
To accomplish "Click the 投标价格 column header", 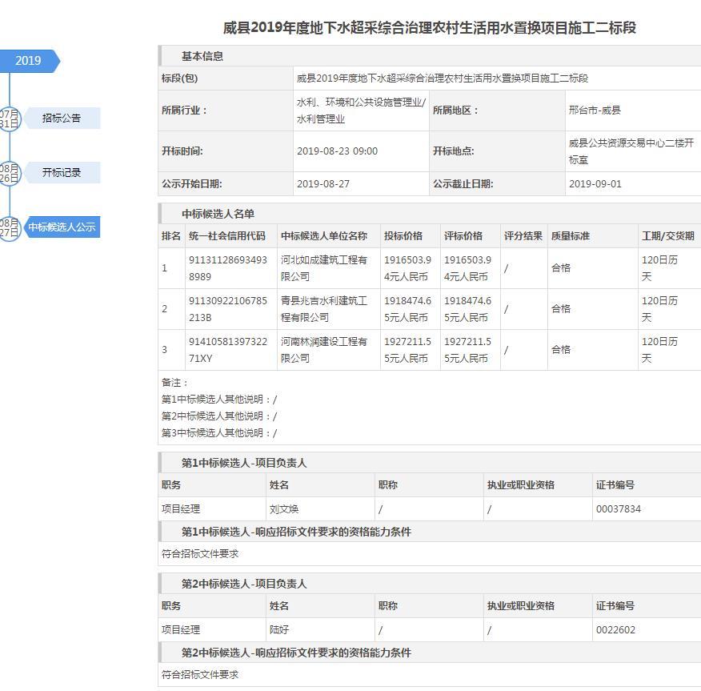I will pos(403,236).
